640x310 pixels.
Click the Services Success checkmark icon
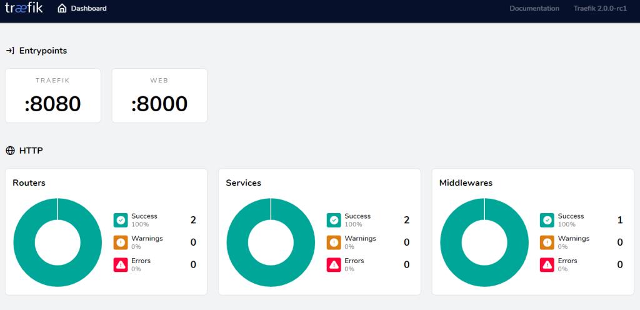pos(334,220)
